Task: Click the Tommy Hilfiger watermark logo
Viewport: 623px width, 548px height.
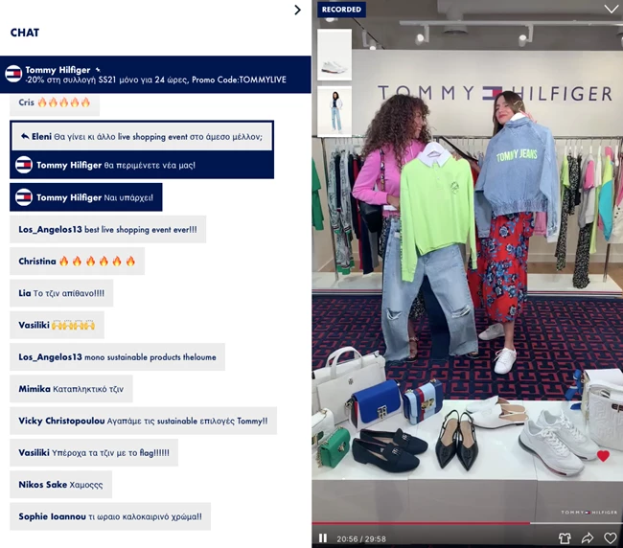Action: (x=588, y=513)
